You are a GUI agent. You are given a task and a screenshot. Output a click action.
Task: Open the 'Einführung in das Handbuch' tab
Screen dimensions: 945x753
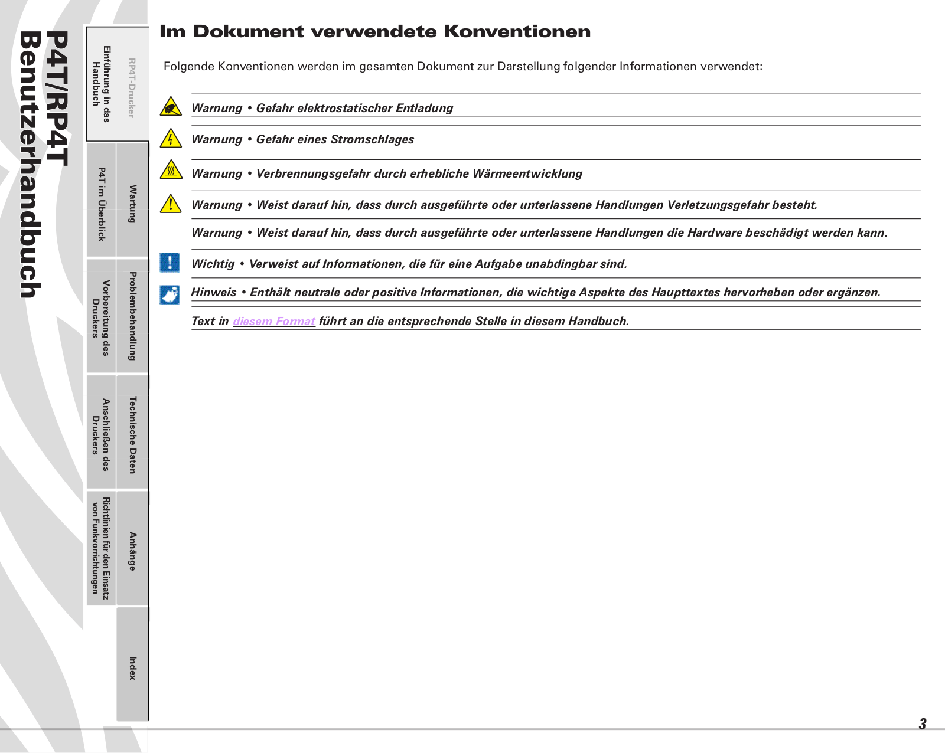point(101,84)
